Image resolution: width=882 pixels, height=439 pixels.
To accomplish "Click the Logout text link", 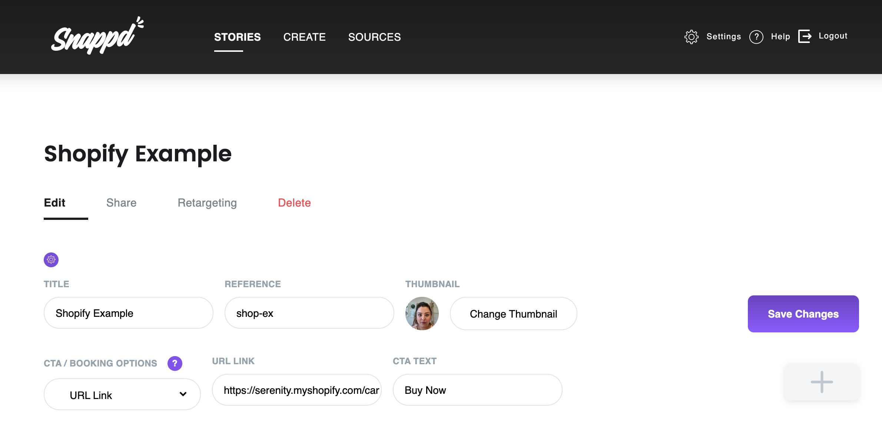I will click(x=833, y=36).
